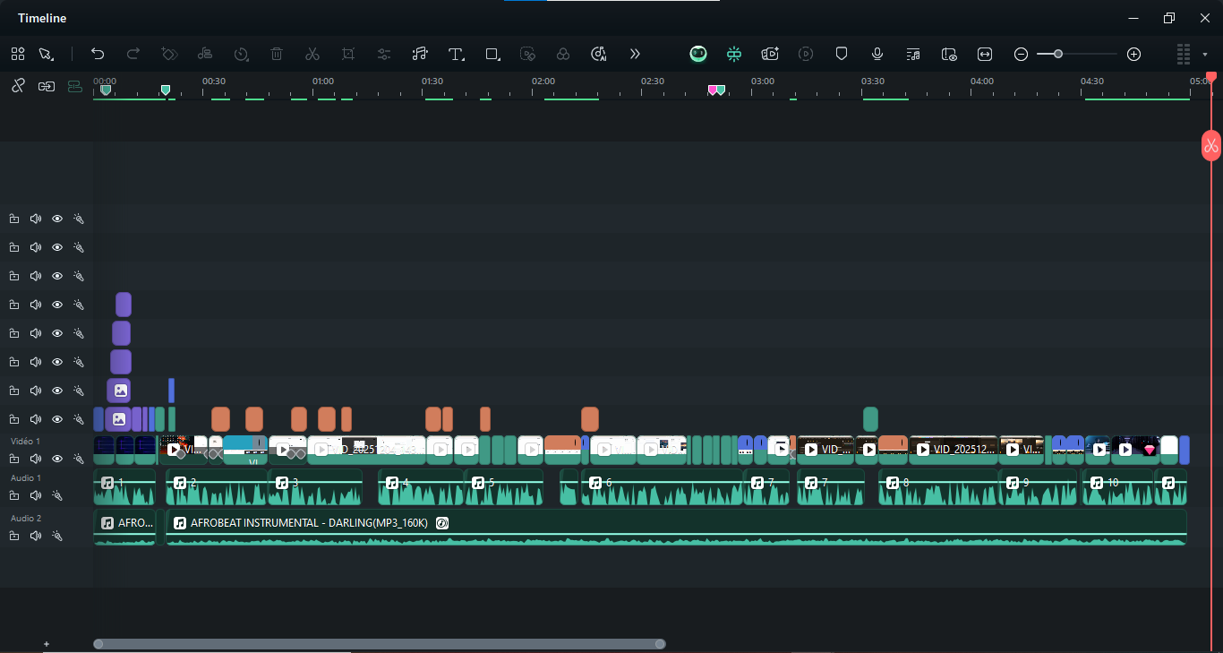The height and width of the screenshot is (653, 1223).
Task: Click the Timeline panel title tab
Action: pyautogui.click(x=42, y=18)
